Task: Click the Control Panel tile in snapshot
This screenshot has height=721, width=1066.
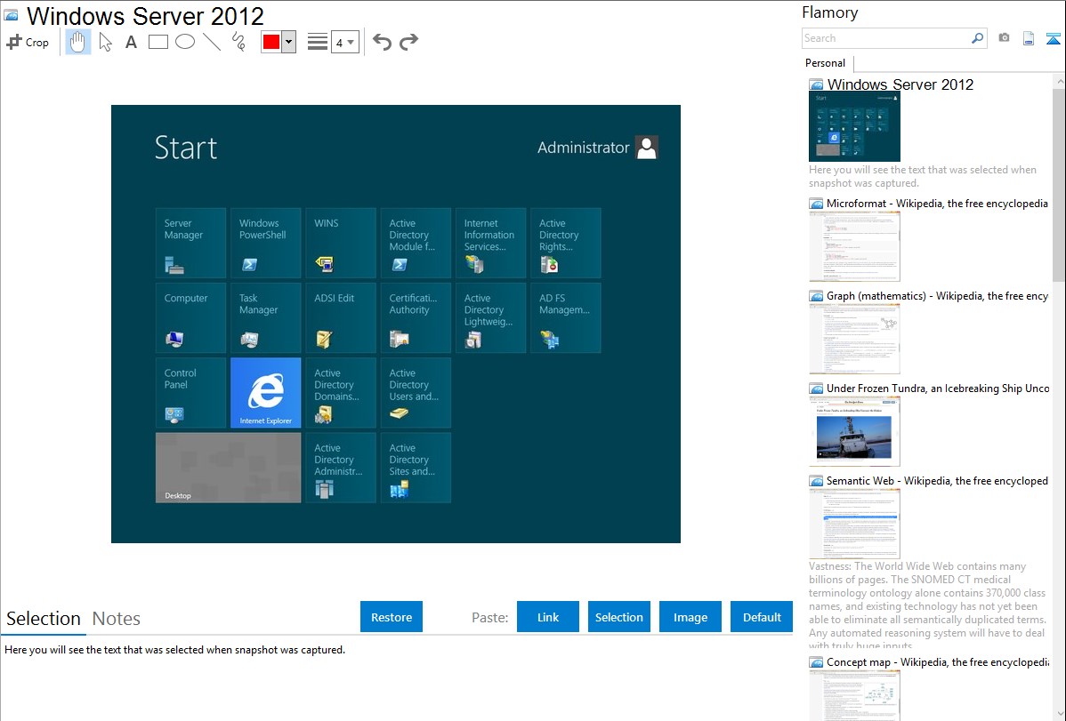Action: (x=191, y=393)
